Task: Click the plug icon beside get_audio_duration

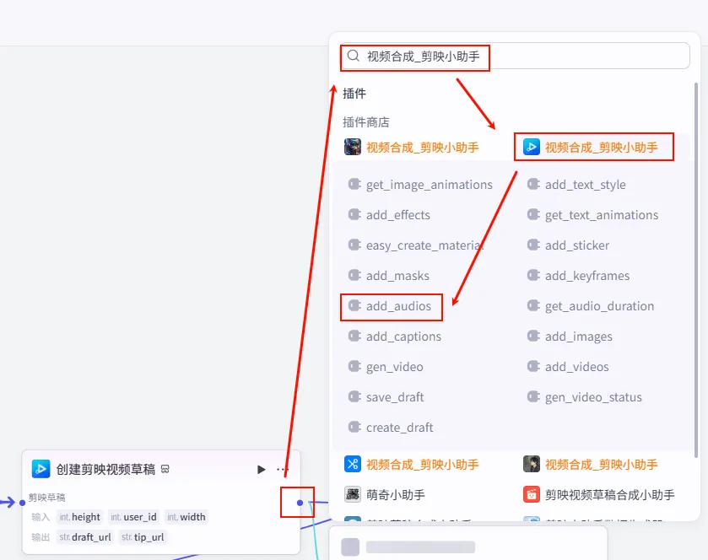Action: [x=533, y=305]
